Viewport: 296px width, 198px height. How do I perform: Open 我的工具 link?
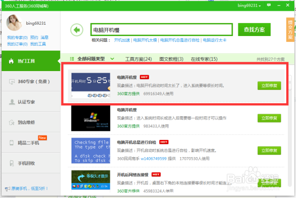[38, 44]
